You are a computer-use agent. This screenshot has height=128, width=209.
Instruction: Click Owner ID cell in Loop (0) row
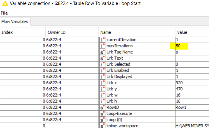[x=72, y=120]
